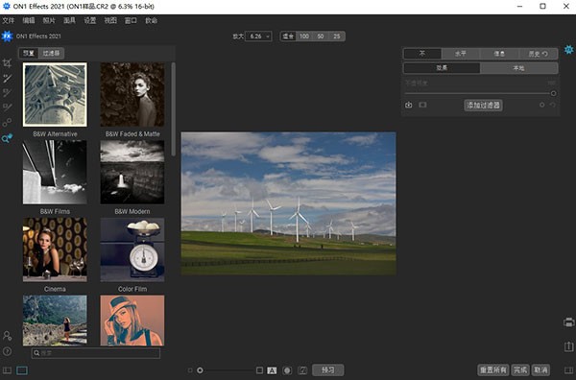Screen dimensions: 576x380
Task: Click the 重置所有 reset all button
Action: (x=493, y=370)
